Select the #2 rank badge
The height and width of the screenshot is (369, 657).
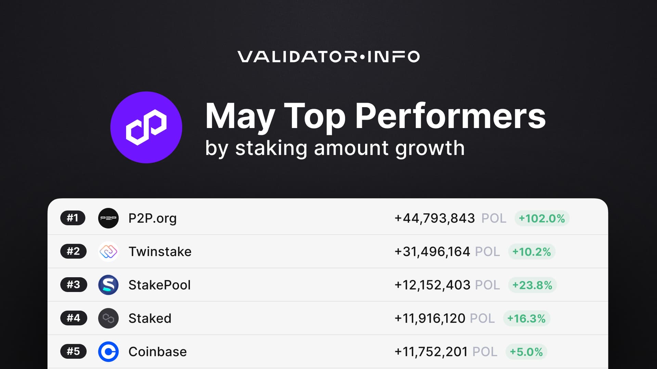(74, 251)
